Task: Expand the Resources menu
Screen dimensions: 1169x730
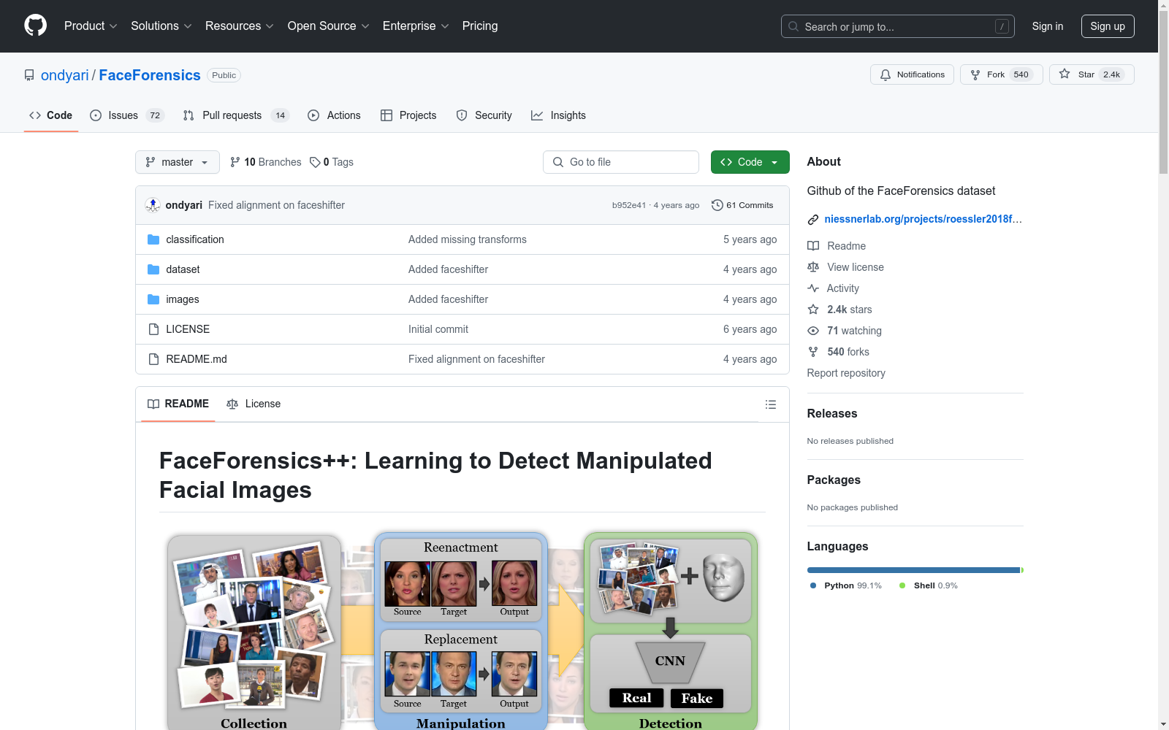Action: (240, 26)
